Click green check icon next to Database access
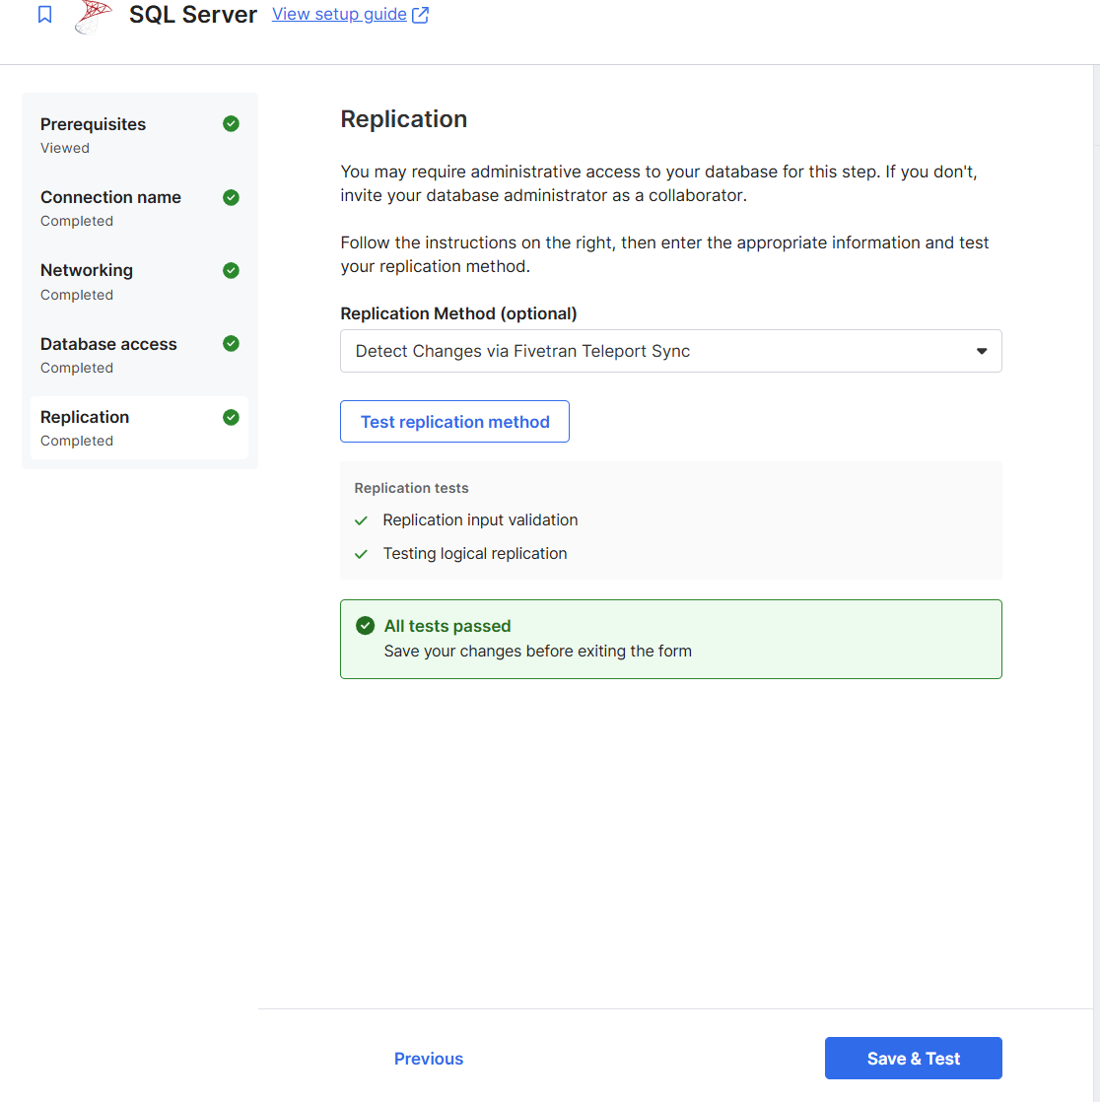 [x=231, y=344]
